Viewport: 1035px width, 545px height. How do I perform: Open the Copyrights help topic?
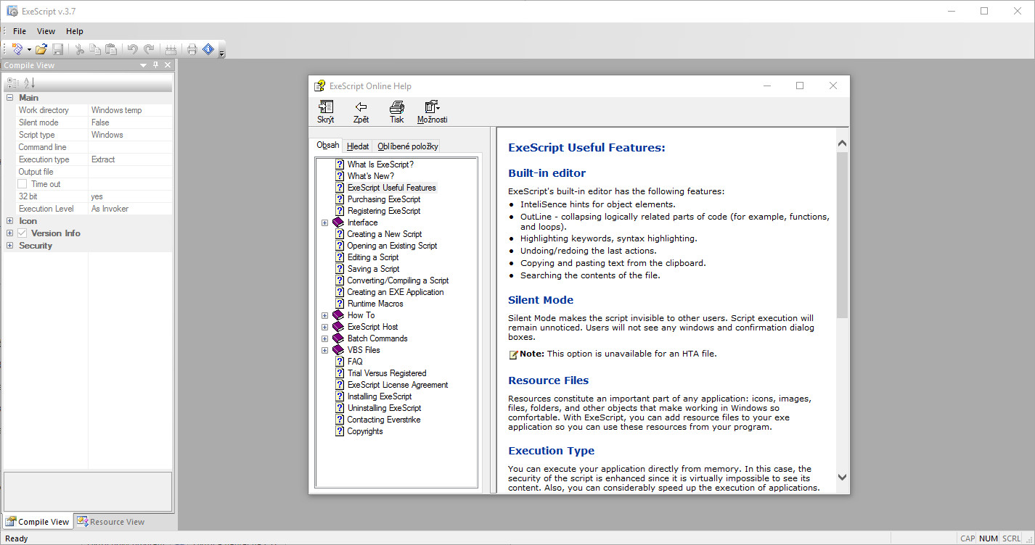coord(365,431)
